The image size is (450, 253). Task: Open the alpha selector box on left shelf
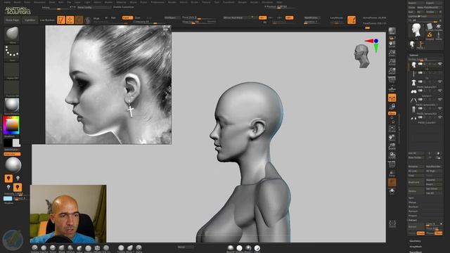[12, 70]
